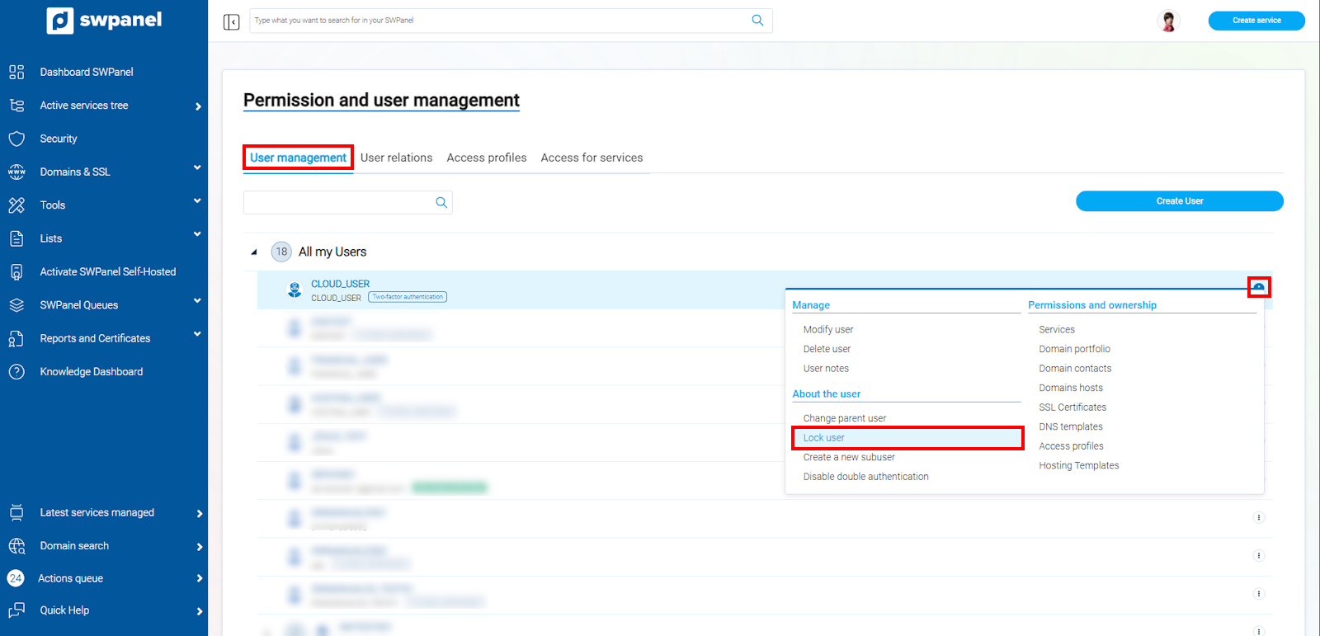Choose Modify user in the Manage menu

pos(828,330)
